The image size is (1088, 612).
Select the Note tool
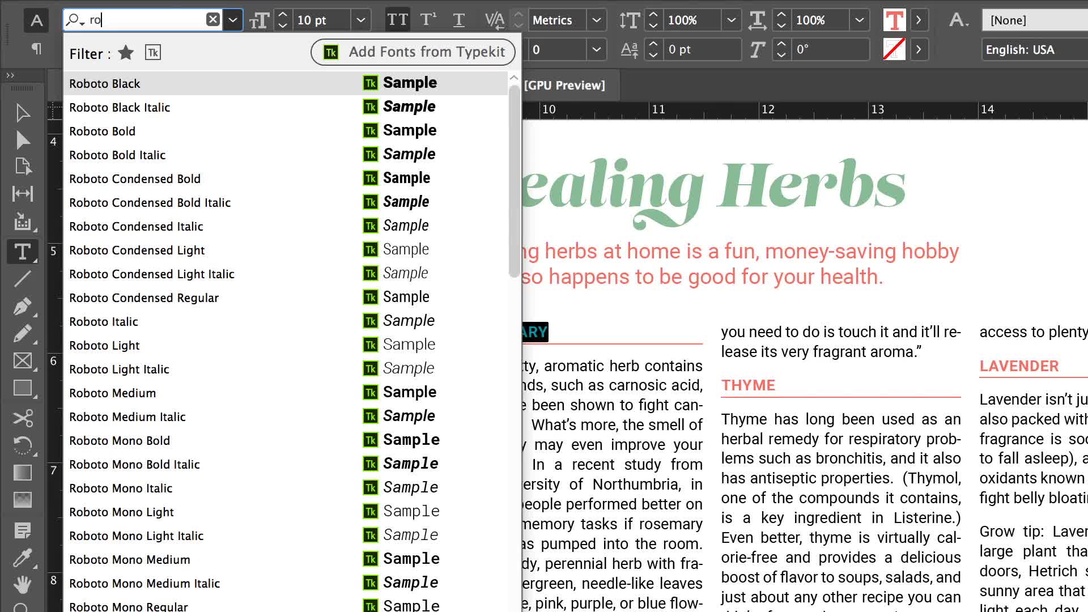click(x=23, y=531)
